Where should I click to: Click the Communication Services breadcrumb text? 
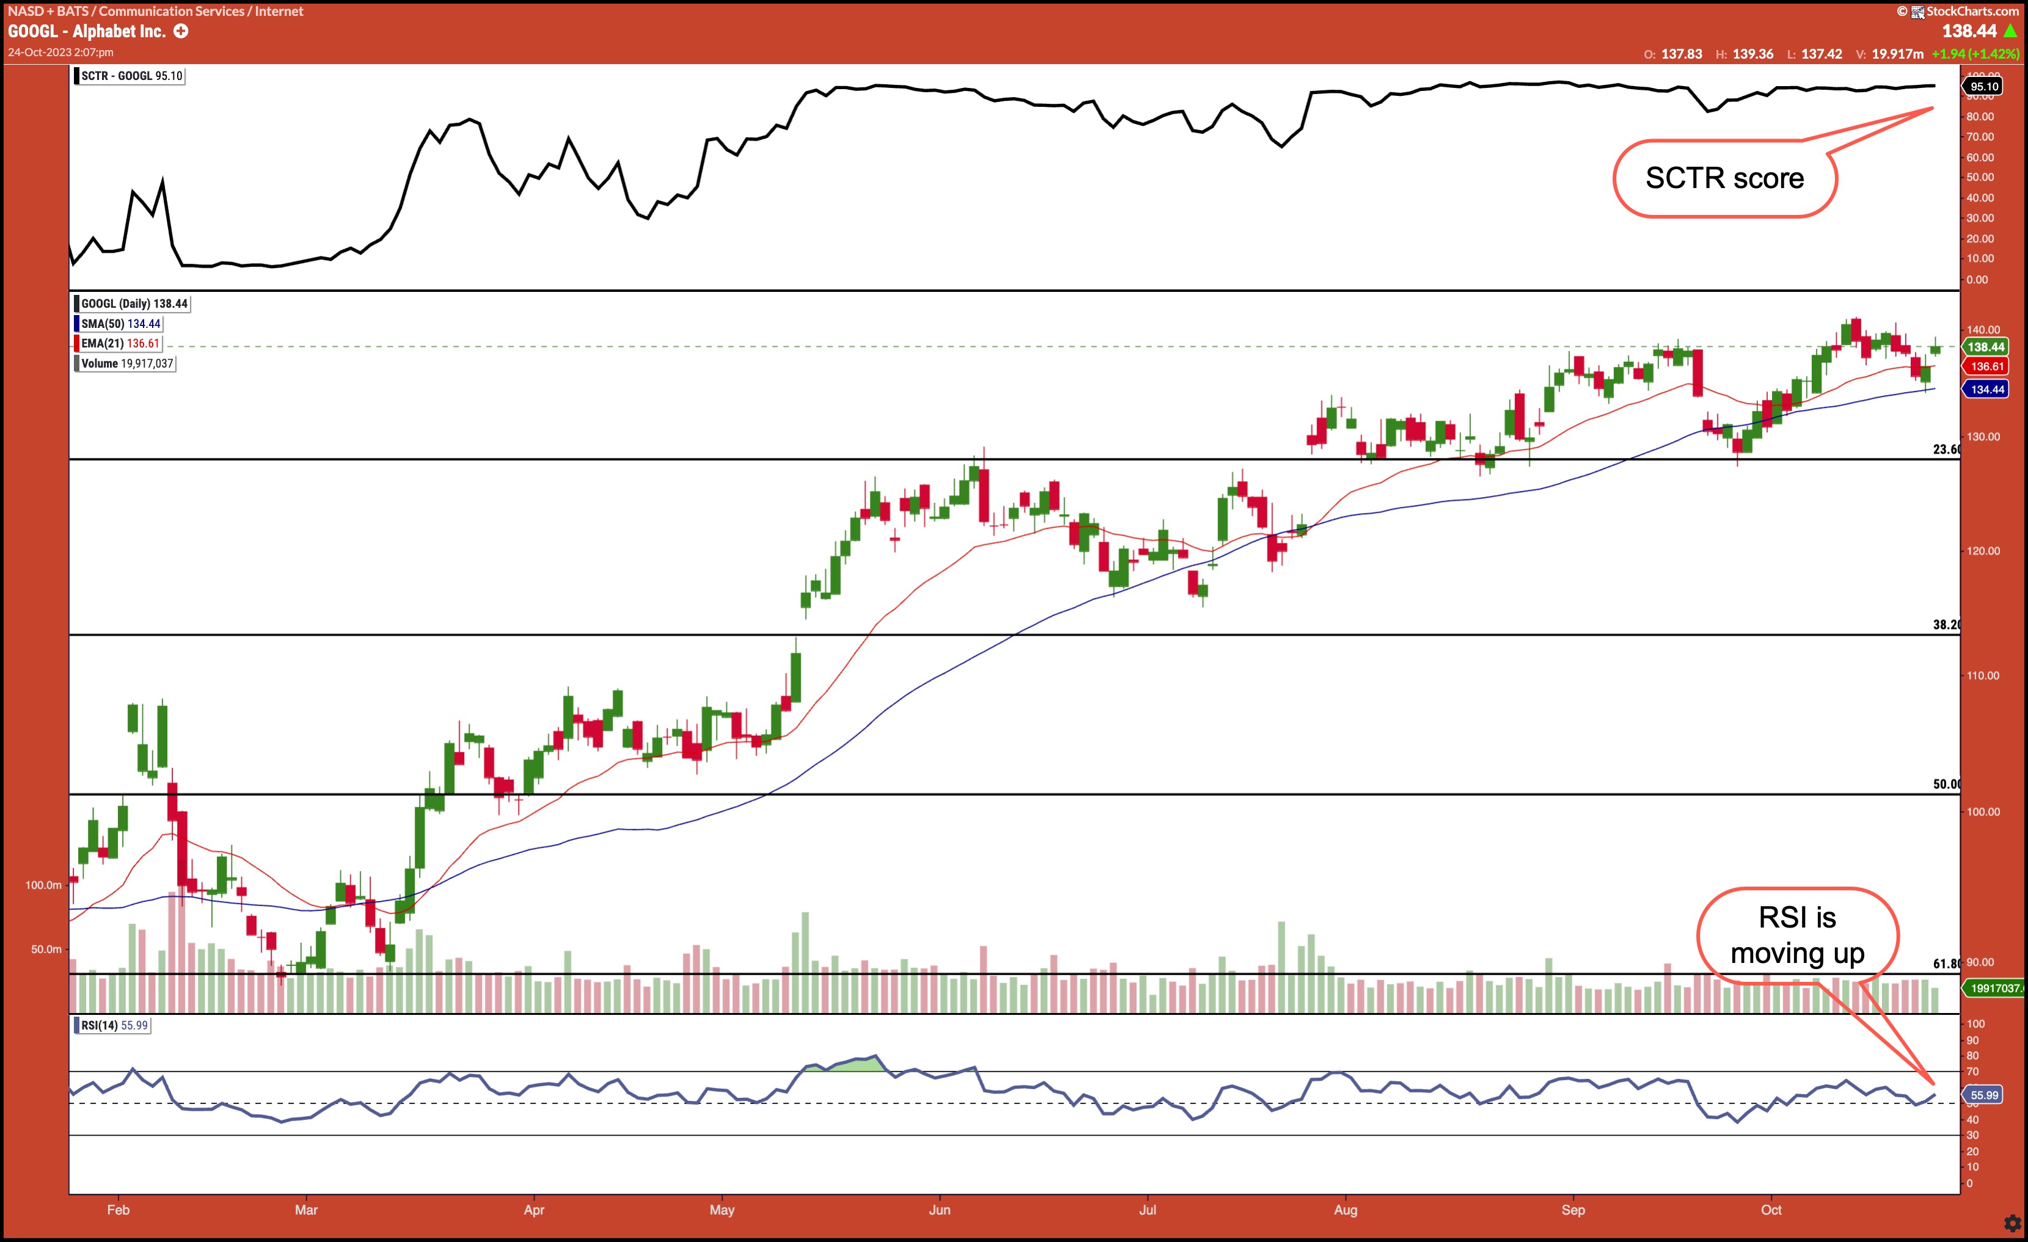(171, 12)
